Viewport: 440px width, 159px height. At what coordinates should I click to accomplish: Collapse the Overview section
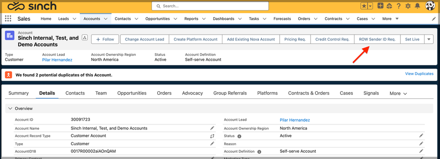[x=11, y=108]
